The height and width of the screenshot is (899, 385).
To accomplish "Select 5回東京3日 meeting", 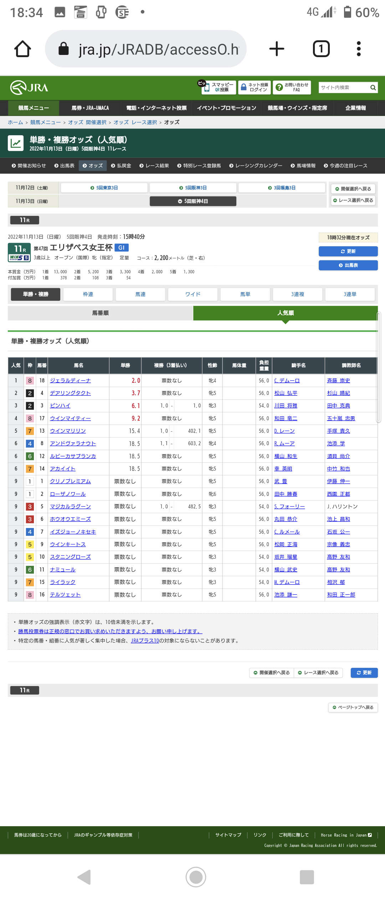I will 104,188.
